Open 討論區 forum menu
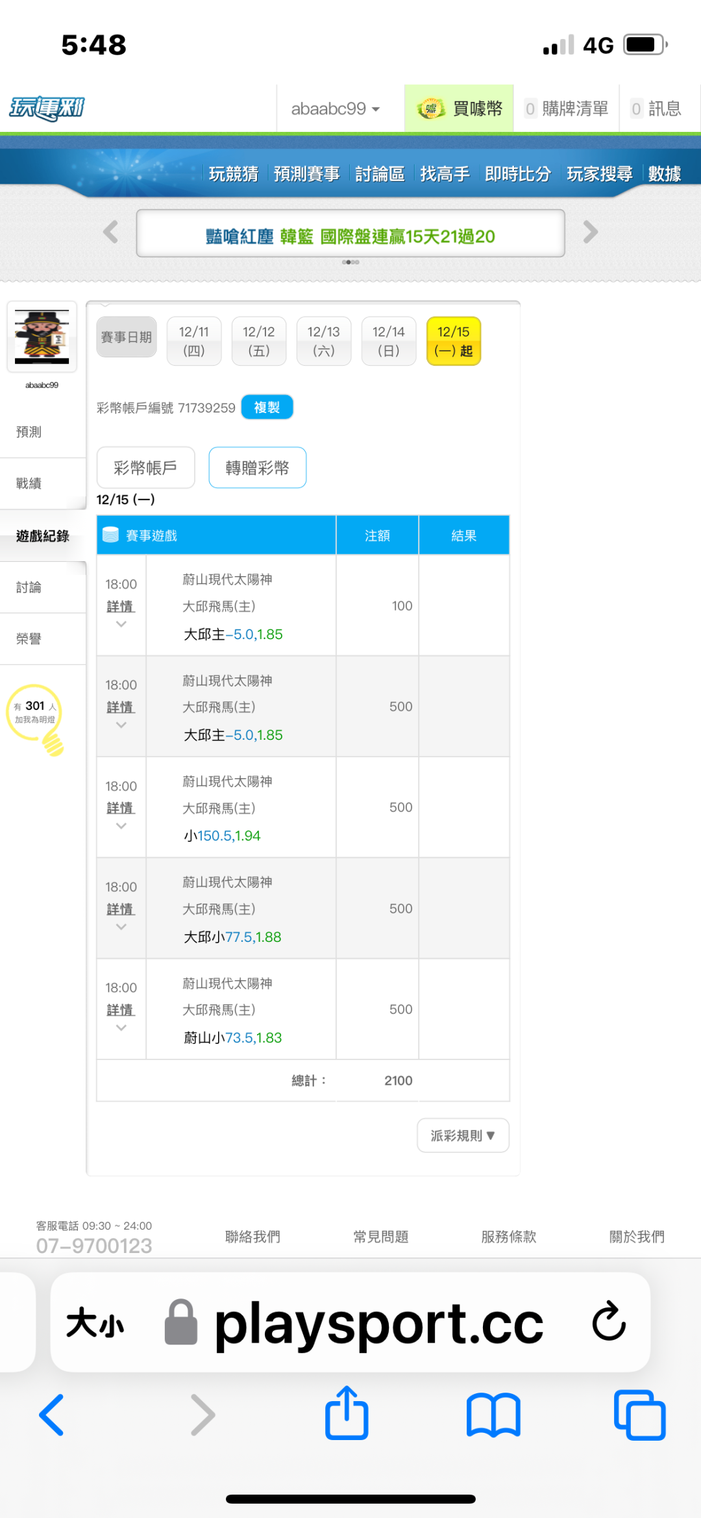Viewport: 701px width, 1518px height. (x=380, y=174)
